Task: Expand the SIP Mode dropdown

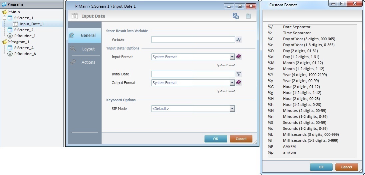Action: pos(232,109)
